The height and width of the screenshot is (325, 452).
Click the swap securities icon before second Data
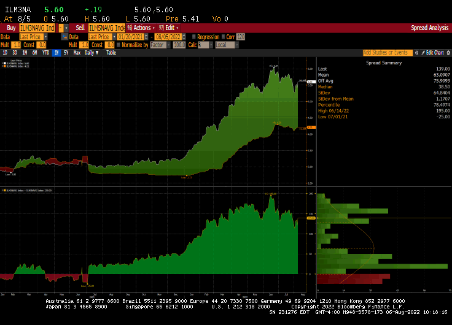click(x=64, y=37)
